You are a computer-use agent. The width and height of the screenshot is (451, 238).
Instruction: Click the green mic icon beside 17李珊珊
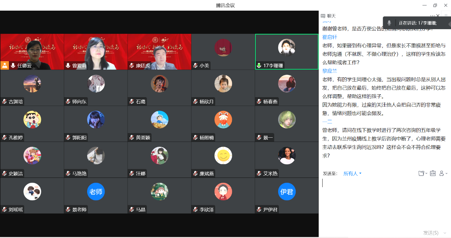[259, 65]
